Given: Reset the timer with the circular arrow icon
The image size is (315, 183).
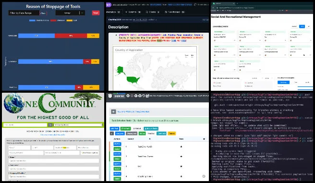Looking at the screenshot, I should [x=144, y=96].
